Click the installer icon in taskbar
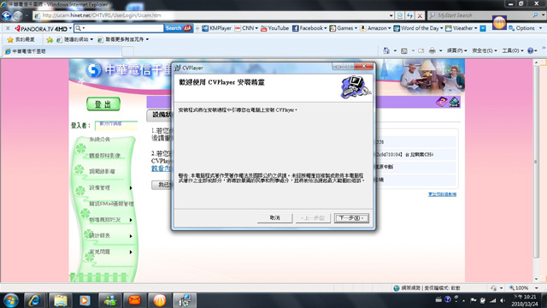This screenshot has width=547, height=308. [185, 300]
